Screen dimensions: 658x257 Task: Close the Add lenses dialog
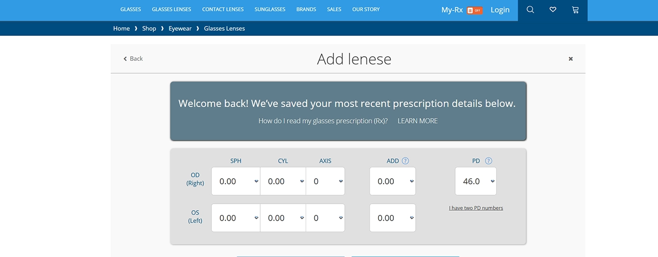tap(571, 59)
